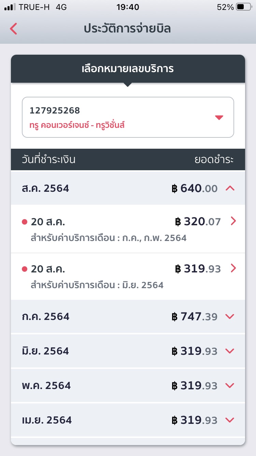Expand the ก.ค. 2564 payment row
Image resolution: width=256 pixels, height=456 pixels.
(128, 317)
